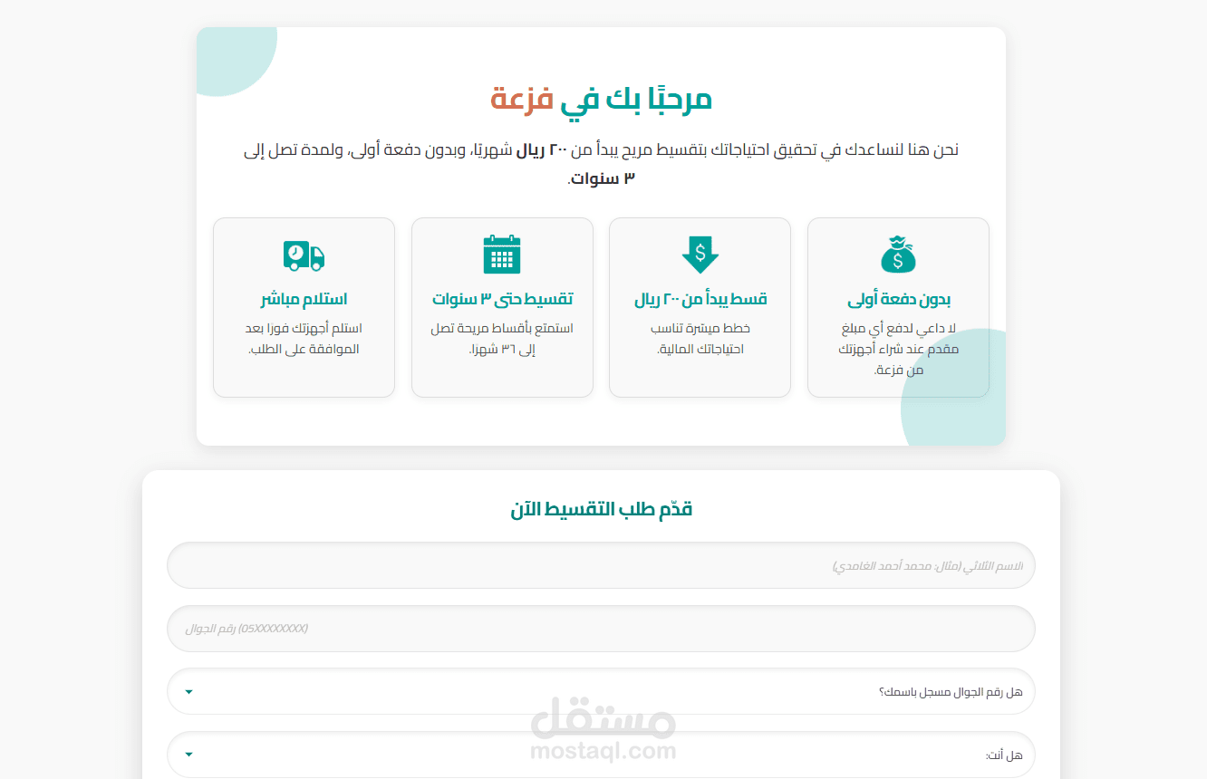Open the 'هل أنت:' dropdown
Screen dimensions: 1207x779
click(601, 755)
